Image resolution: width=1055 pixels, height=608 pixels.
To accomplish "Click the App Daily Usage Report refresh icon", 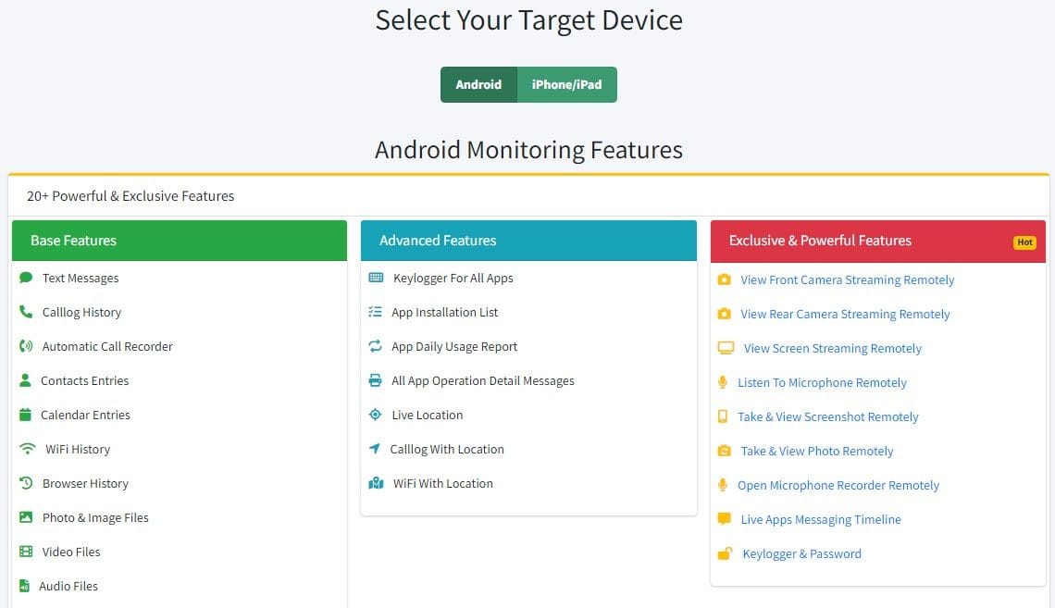I will point(375,346).
